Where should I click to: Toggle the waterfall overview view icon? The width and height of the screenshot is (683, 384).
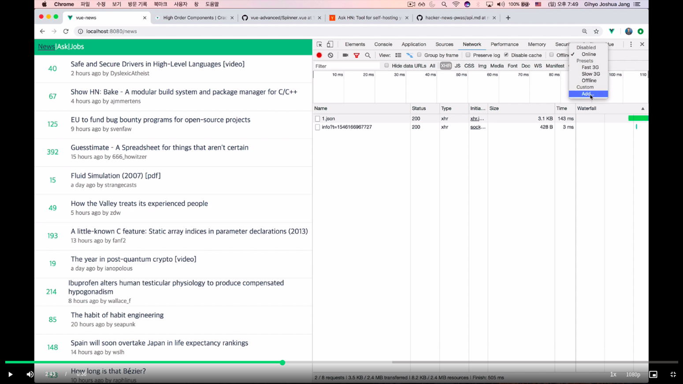click(409, 56)
